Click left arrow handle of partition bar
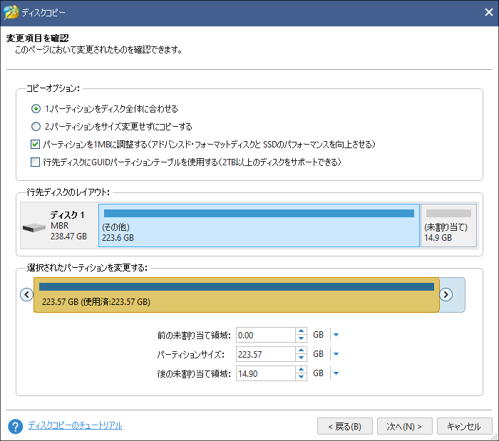This screenshot has width=499, height=441. [27, 294]
